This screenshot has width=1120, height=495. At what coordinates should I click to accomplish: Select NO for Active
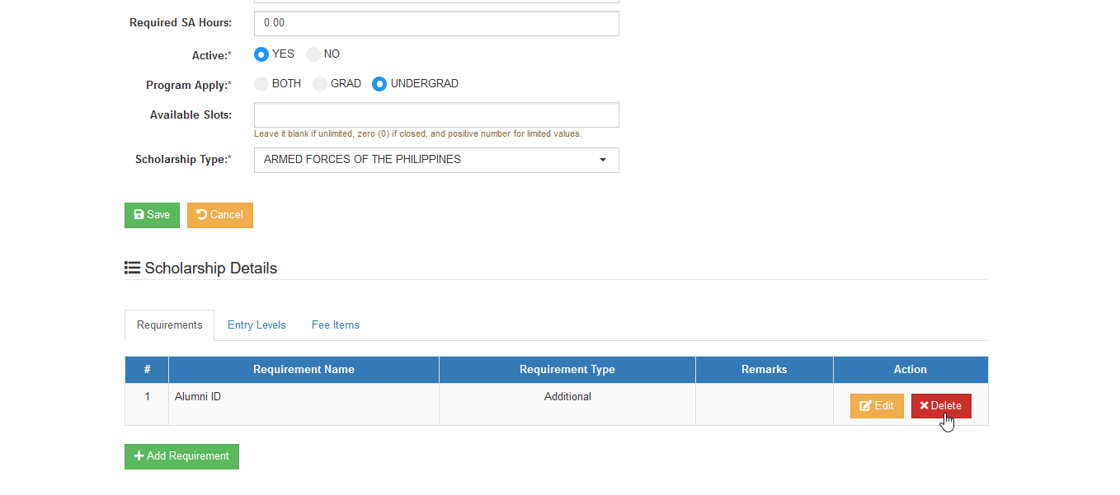click(x=313, y=54)
